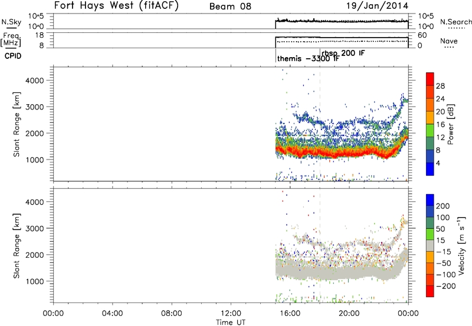Screen dimensions: 472x326
Task: Click the velocity panel 'Slant Range [km]' label
Action: [17, 246]
